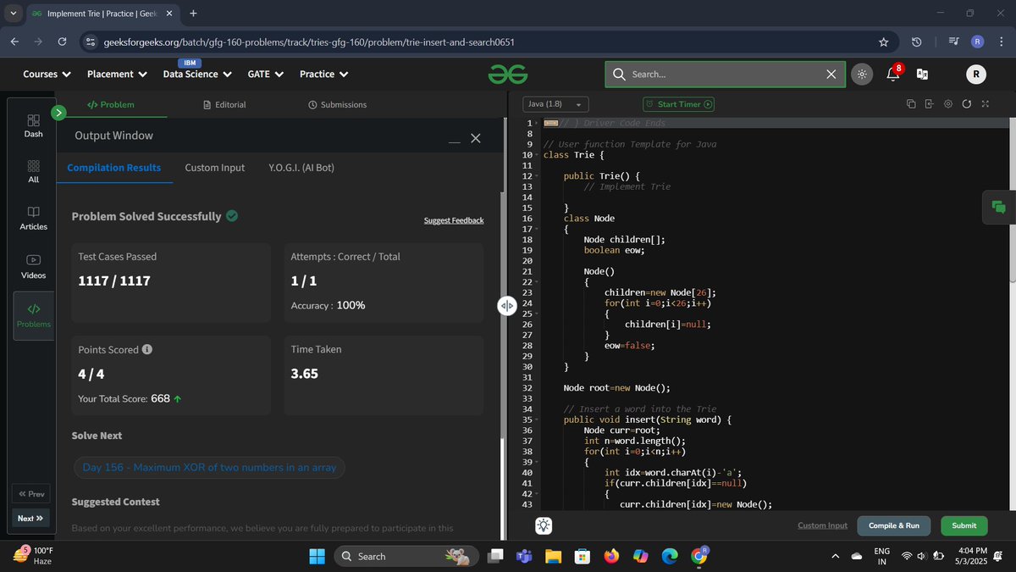Image resolution: width=1016 pixels, height=572 pixels.
Task: Enter fullscreen editor mode icon
Action: (x=985, y=104)
